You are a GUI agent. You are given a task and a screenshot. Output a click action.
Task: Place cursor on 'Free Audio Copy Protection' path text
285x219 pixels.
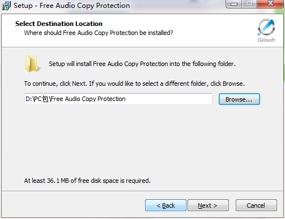88,99
